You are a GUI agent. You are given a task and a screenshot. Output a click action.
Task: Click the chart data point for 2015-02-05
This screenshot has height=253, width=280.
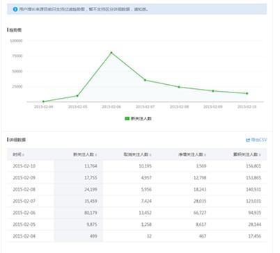(x=77, y=96)
